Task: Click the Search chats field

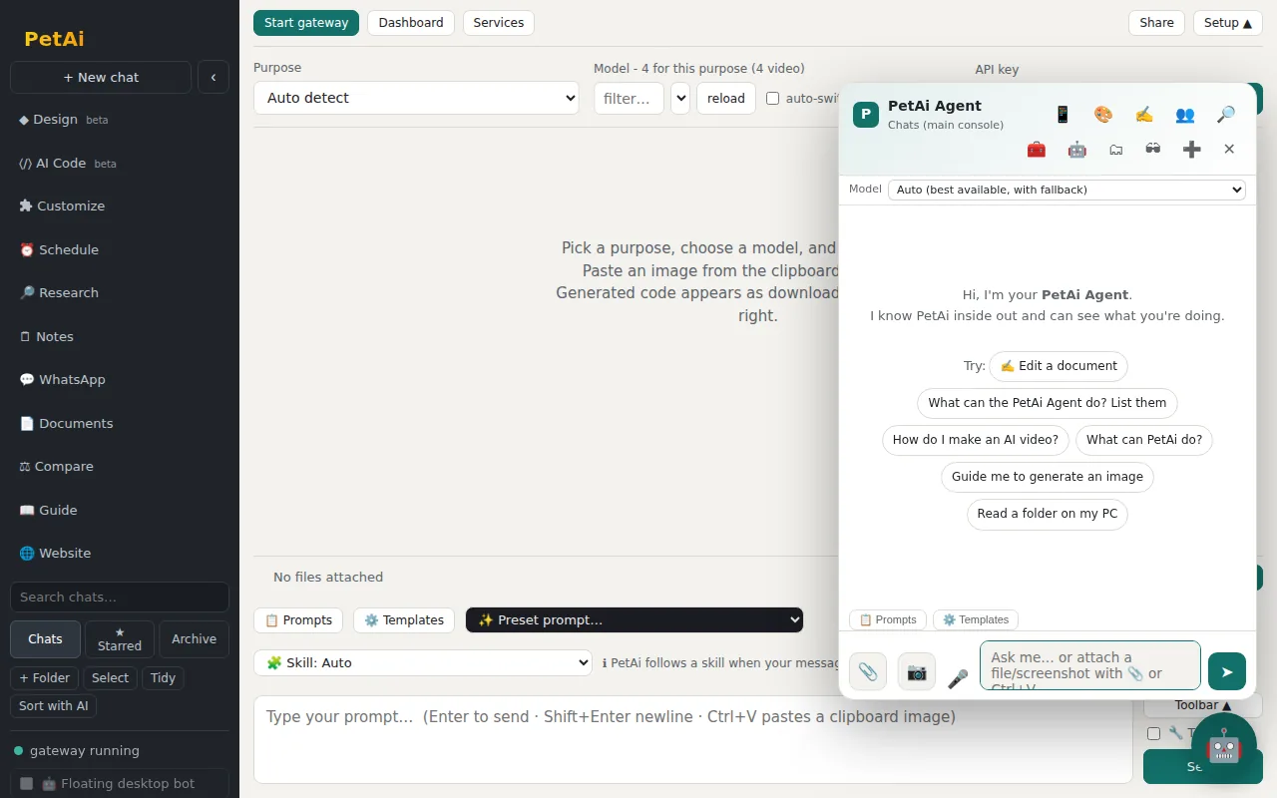Action: click(120, 597)
